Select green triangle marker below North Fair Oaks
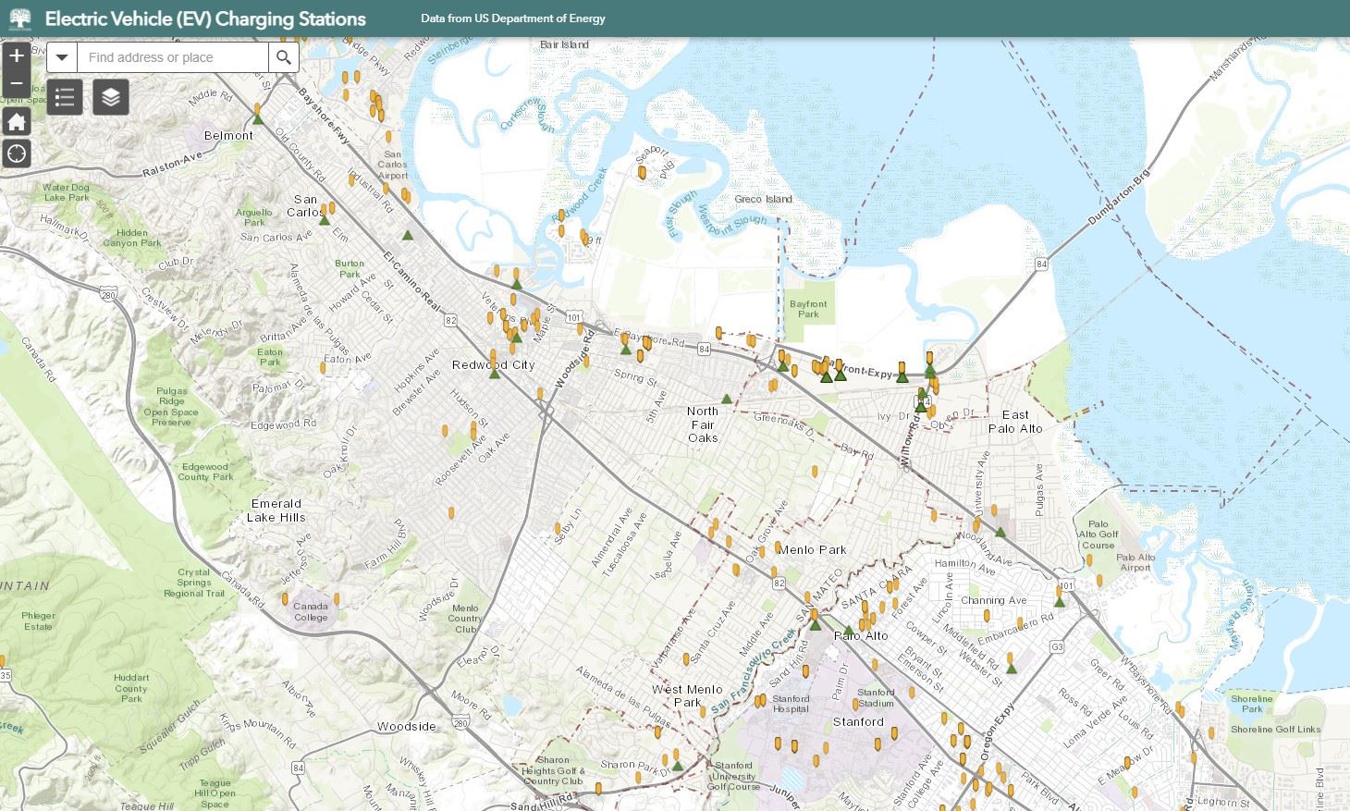 click(727, 399)
